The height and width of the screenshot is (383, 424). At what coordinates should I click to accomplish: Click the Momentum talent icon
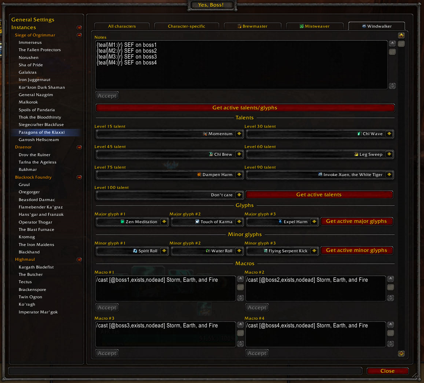click(x=205, y=134)
